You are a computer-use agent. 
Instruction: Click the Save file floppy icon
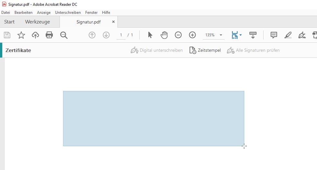7,35
